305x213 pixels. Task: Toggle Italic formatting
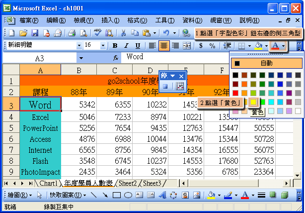click(x=127, y=46)
